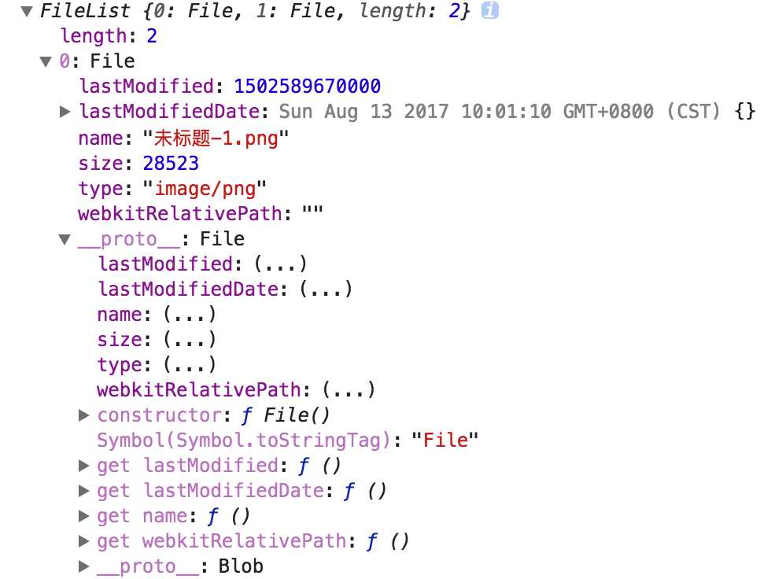Reveal the webkitRelativePath (...) value

coord(349,389)
